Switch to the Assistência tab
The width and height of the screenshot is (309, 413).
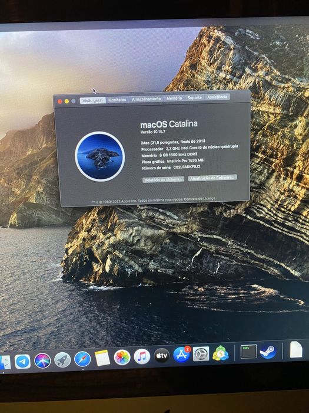tap(217, 97)
